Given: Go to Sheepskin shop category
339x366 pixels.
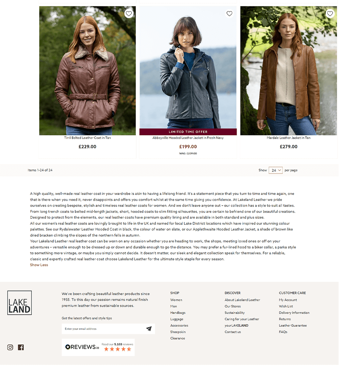Looking at the screenshot, I should point(178,332).
